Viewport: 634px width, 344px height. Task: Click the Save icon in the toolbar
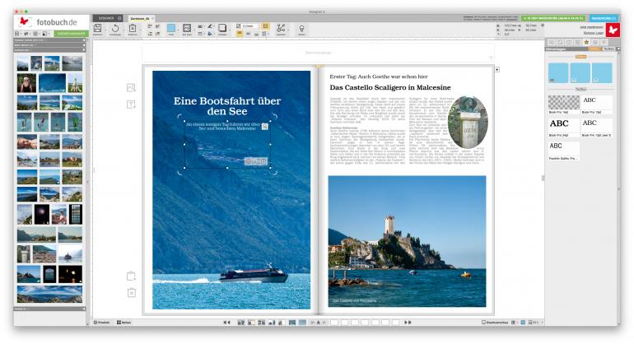pos(97,28)
